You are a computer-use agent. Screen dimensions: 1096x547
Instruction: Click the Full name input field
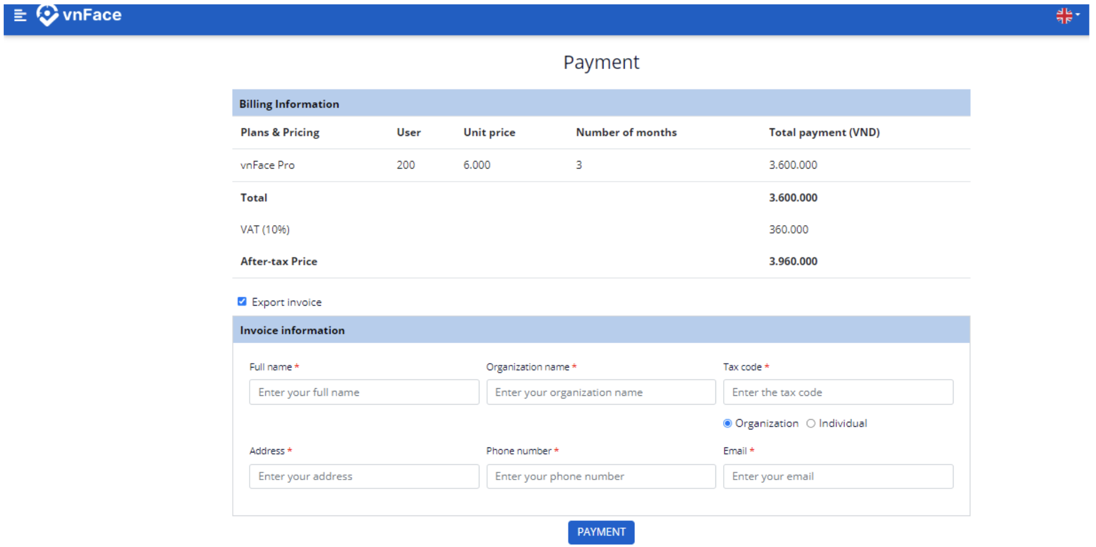364,392
